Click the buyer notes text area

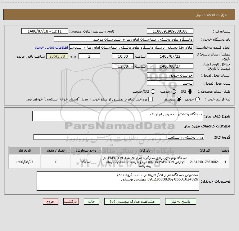point(118,181)
